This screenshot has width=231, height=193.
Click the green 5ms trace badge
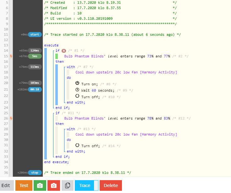click(x=35, y=56)
